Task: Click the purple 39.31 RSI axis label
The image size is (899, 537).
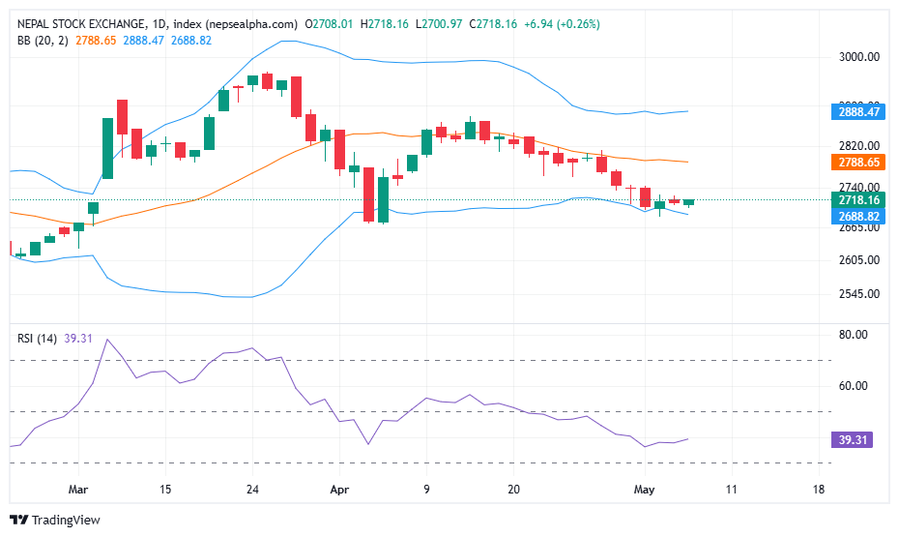Action: click(x=852, y=440)
